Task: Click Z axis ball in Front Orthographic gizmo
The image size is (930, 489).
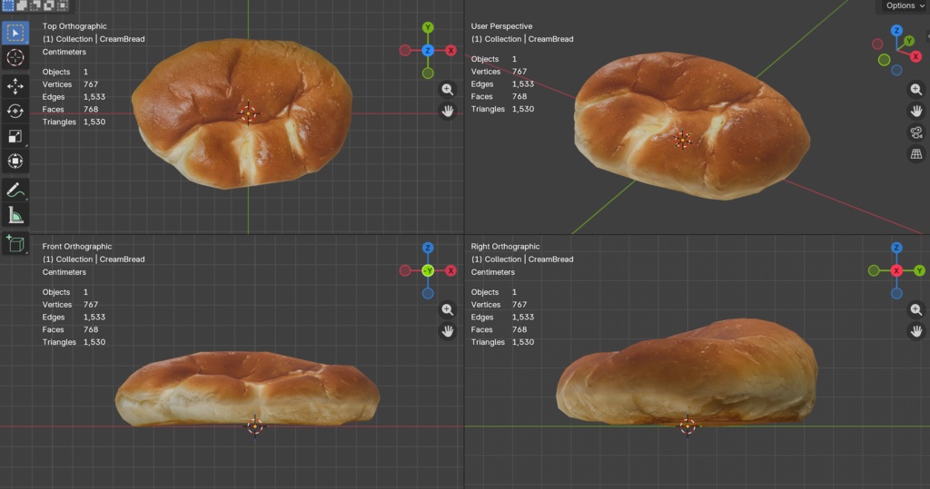Action: coord(428,248)
